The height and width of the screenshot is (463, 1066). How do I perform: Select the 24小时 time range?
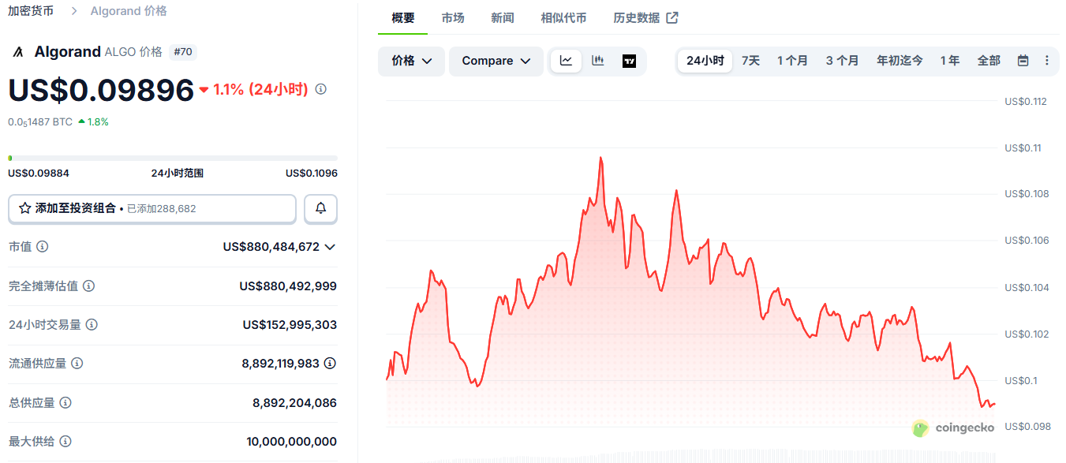click(705, 61)
